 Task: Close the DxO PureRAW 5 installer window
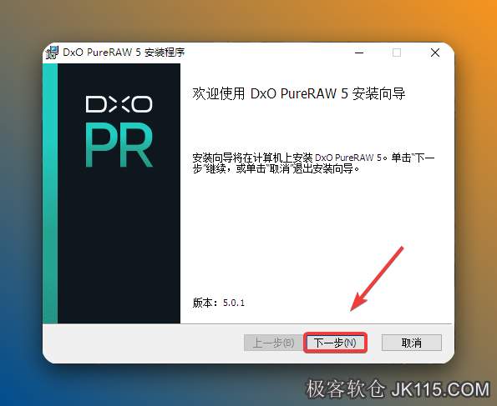click(435, 53)
